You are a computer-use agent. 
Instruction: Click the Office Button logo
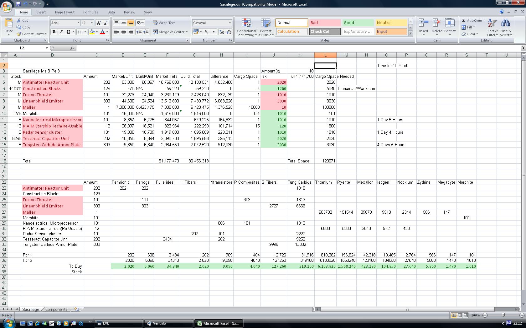tap(7, 6)
